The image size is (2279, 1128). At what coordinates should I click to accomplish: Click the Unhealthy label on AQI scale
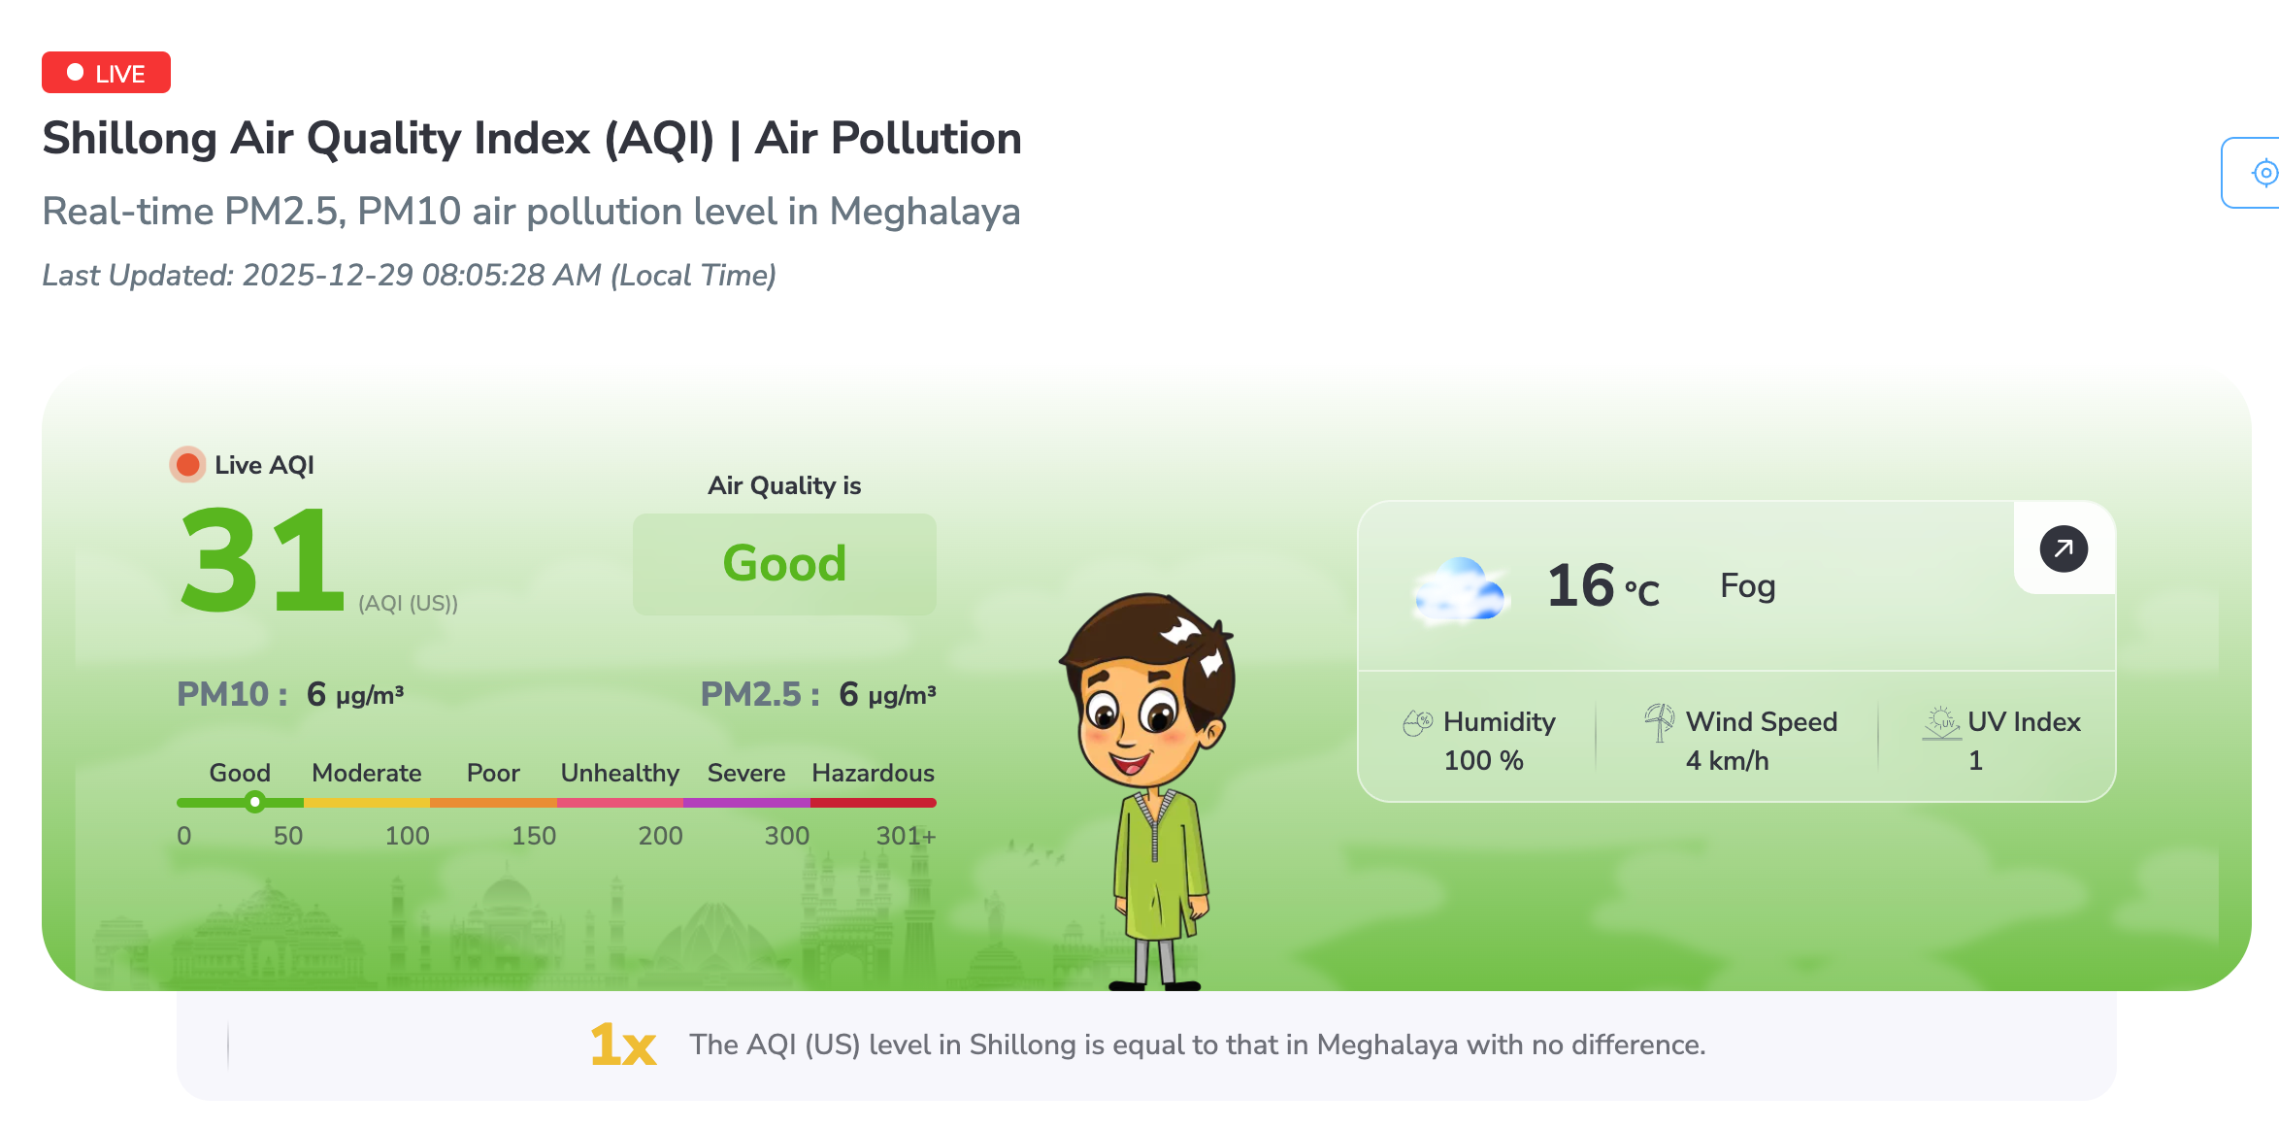pos(619,773)
